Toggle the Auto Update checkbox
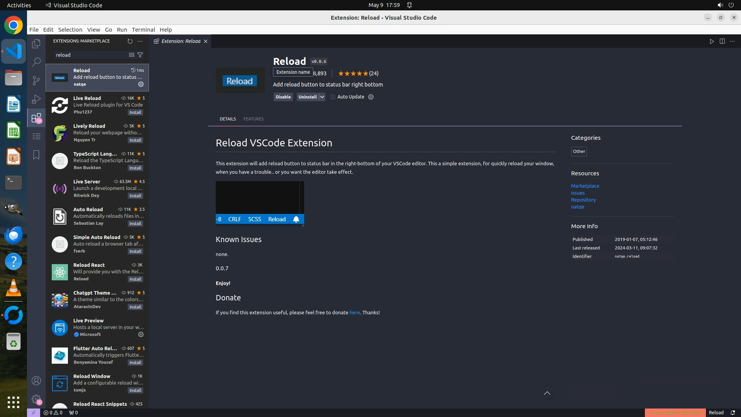The image size is (741, 417). pos(333,97)
